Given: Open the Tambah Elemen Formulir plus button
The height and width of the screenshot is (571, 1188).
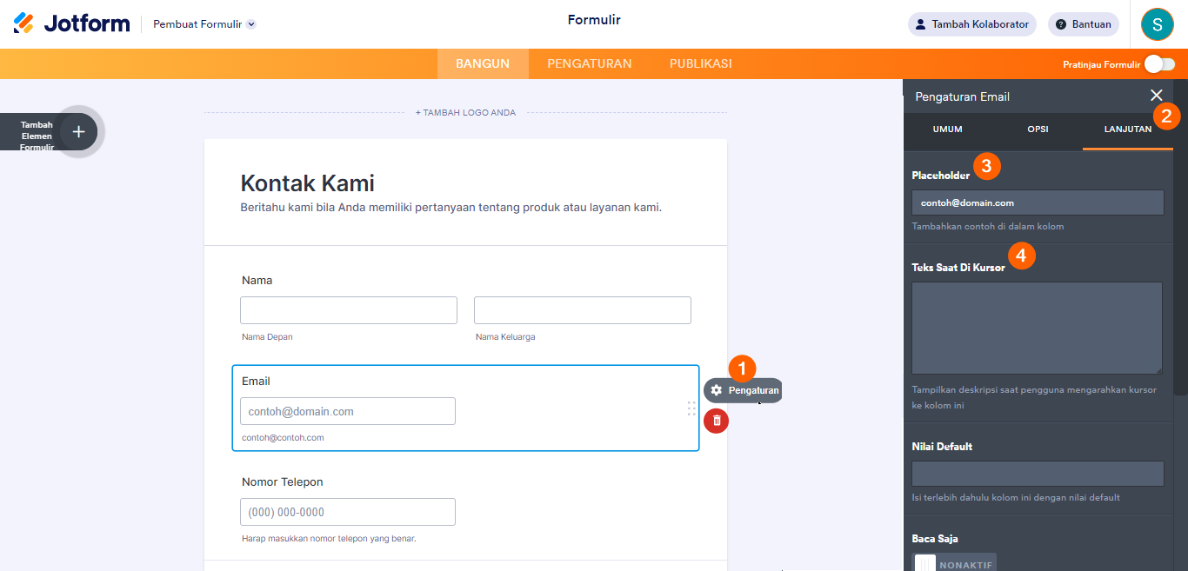Looking at the screenshot, I should [78, 131].
